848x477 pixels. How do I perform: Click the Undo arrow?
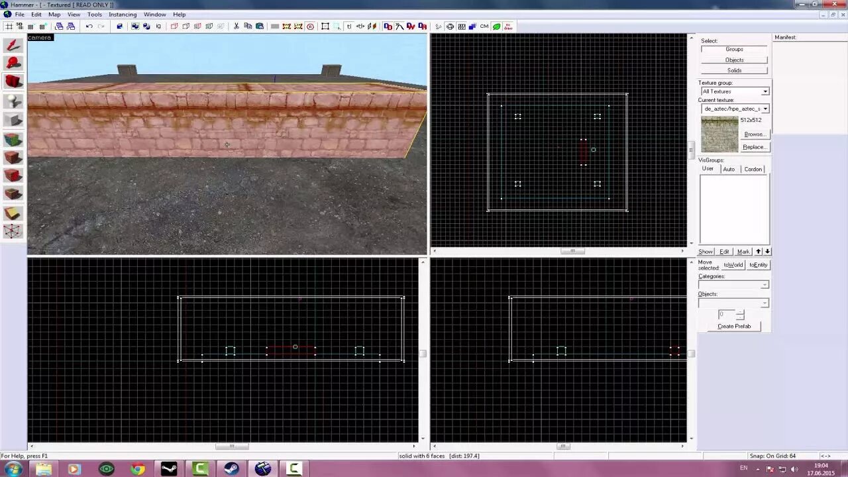pyautogui.click(x=89, y=26)
